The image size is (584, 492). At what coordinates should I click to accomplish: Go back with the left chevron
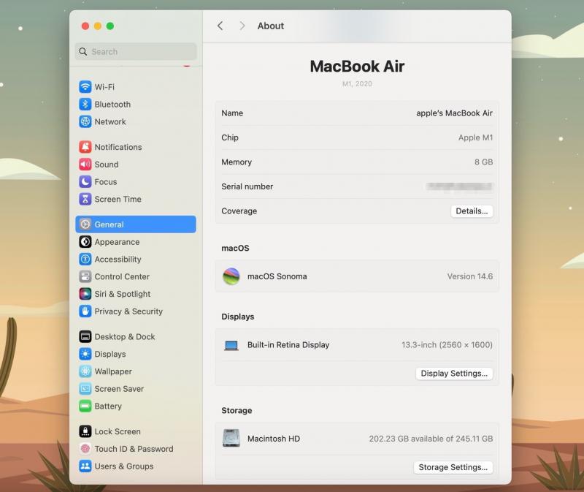[x=220, y=26]
